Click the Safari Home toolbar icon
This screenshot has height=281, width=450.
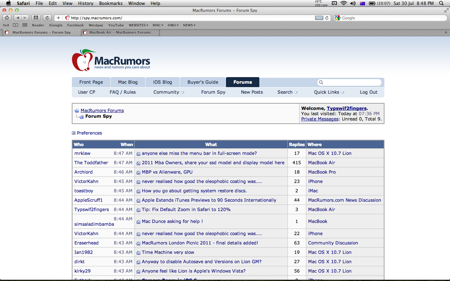tap(7, 18)
